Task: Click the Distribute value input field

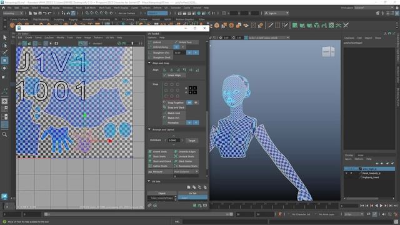Action: (174, 141)
